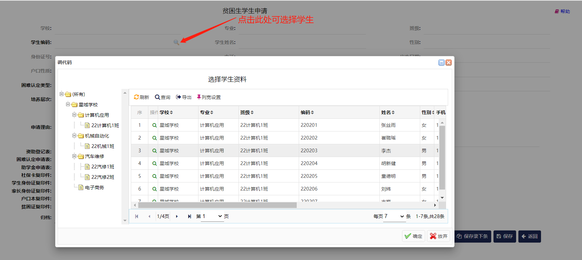
Task: View details icon for row 220204
Action: click(x=154, y=163)
